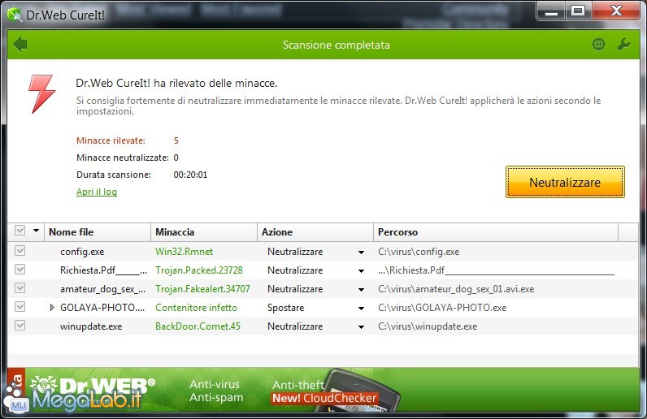Uncheck the Richiesta.Pdf checkbox
Viewport: 647px width, 419px height.
[x=20, y=270]
